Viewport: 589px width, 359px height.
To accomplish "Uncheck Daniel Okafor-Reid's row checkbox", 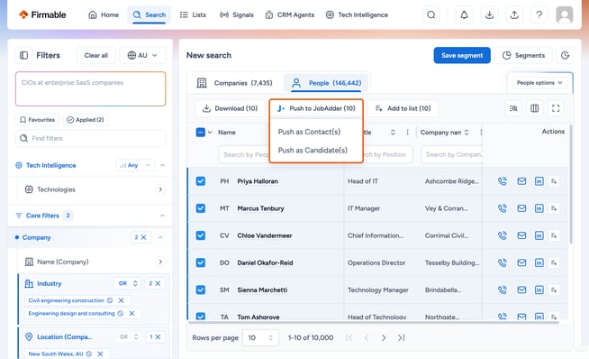I will coord(201,262).
